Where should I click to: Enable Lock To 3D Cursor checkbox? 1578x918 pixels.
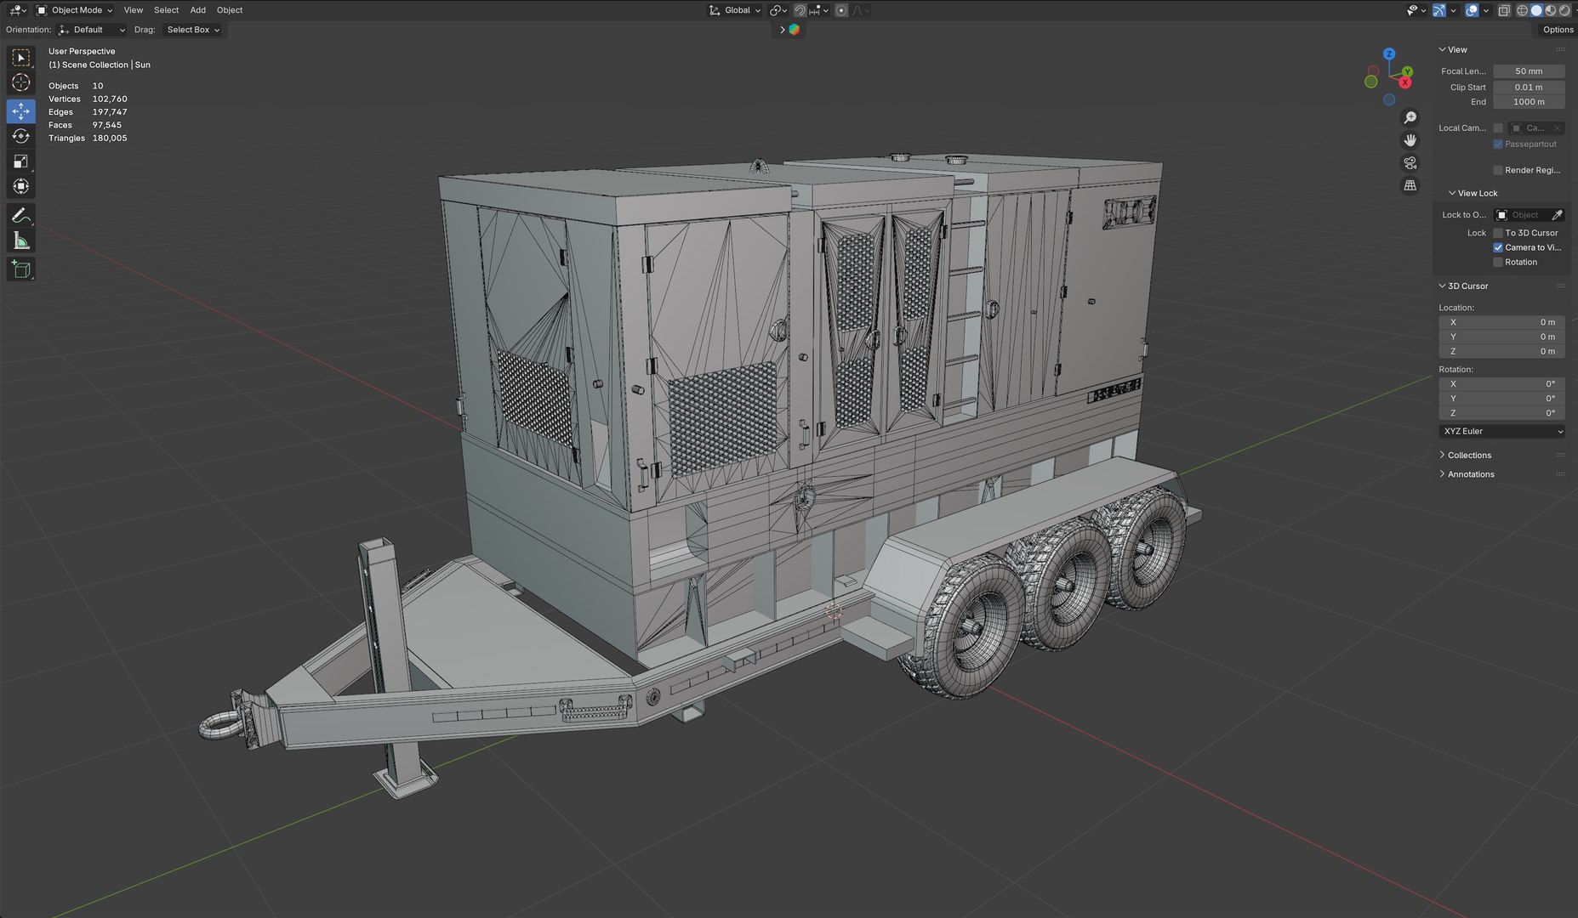point(1498,233)
